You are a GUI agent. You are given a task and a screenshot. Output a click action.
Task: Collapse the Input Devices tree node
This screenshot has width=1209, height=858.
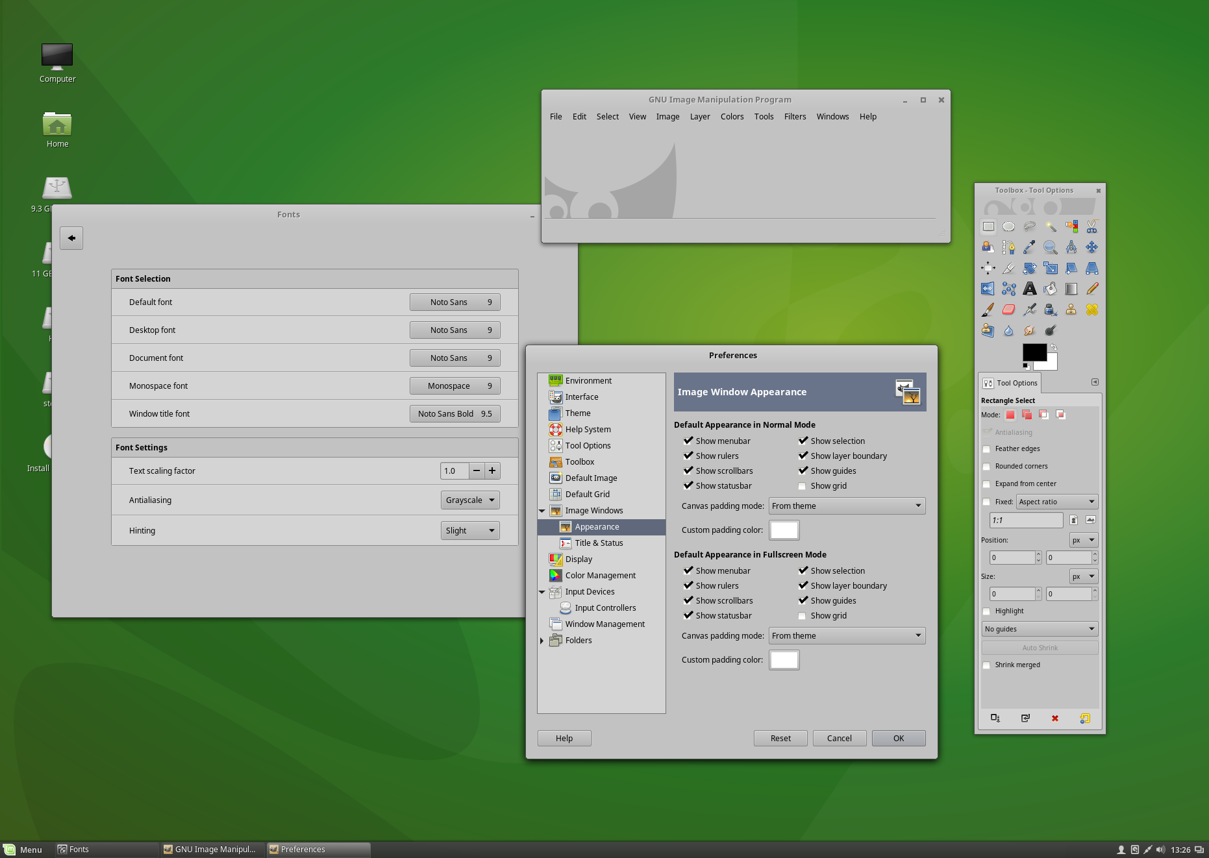[x=542, y=592]
